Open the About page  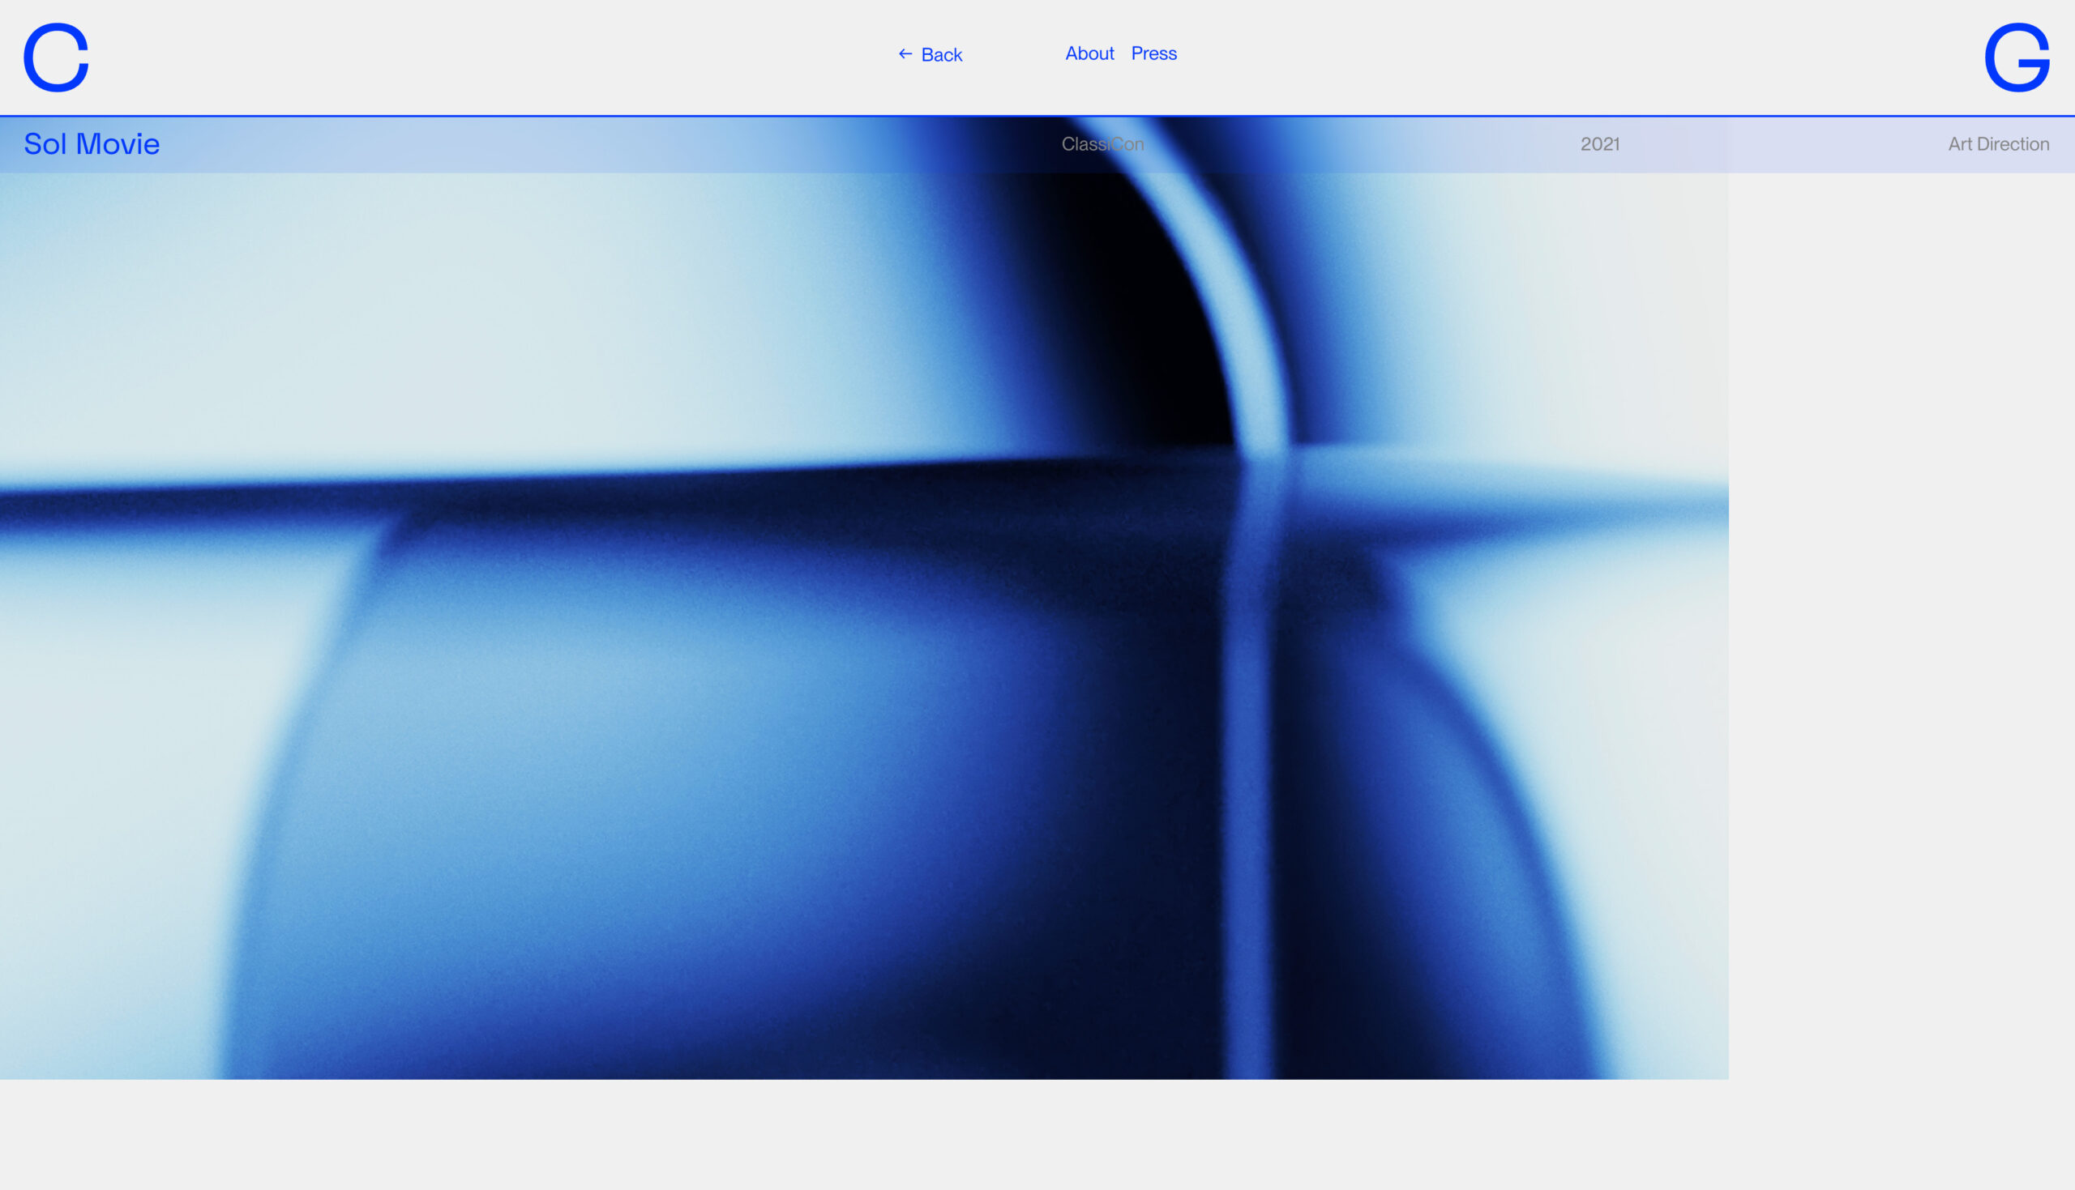[1089, 53]
